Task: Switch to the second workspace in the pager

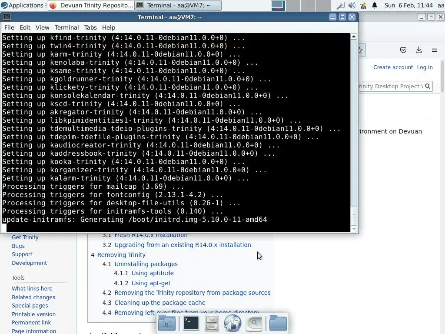Action: click(293, 5)
